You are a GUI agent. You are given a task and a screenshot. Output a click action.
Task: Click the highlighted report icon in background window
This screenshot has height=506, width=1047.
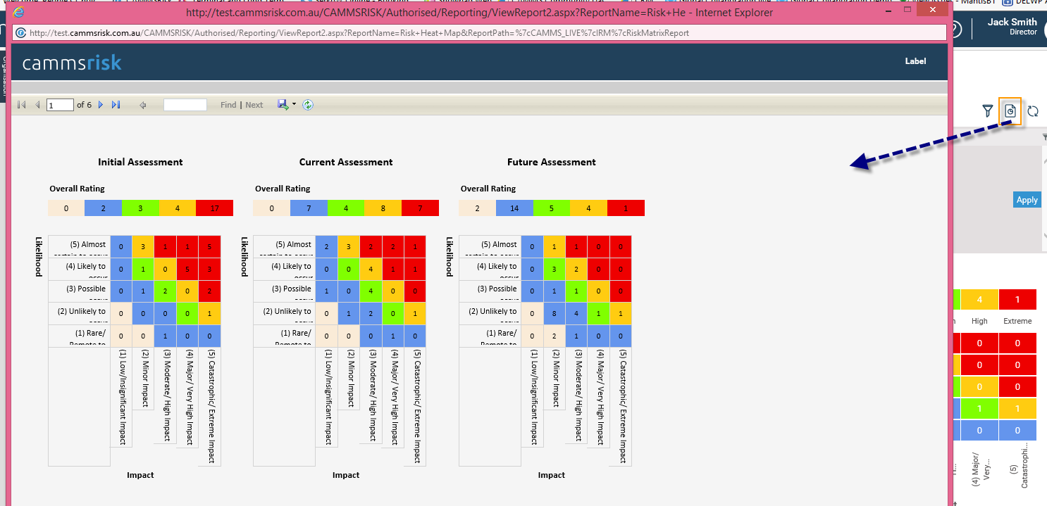[x=1010, y=111]
